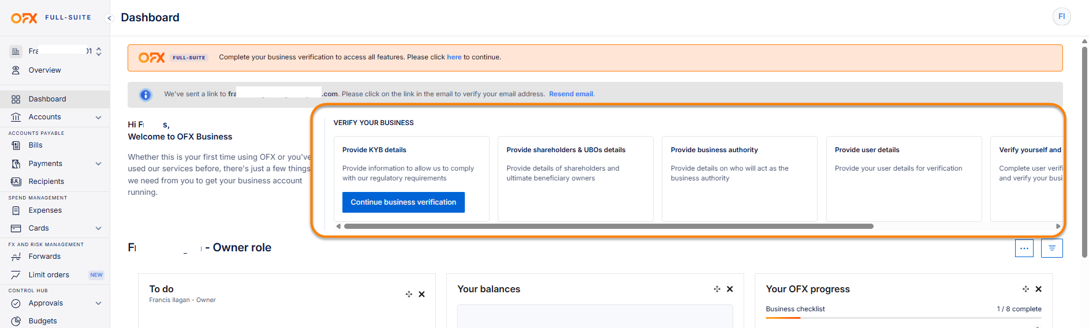Click the Expenses icon in sidebar
This screenshot has width=1089, height=328.
click(16, 210)
